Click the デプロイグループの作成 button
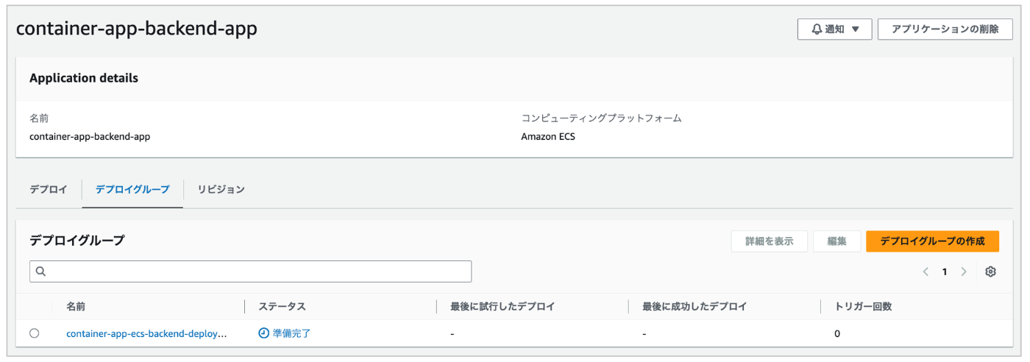Screen dimensions: 1030x362 [x=932, y=241]
